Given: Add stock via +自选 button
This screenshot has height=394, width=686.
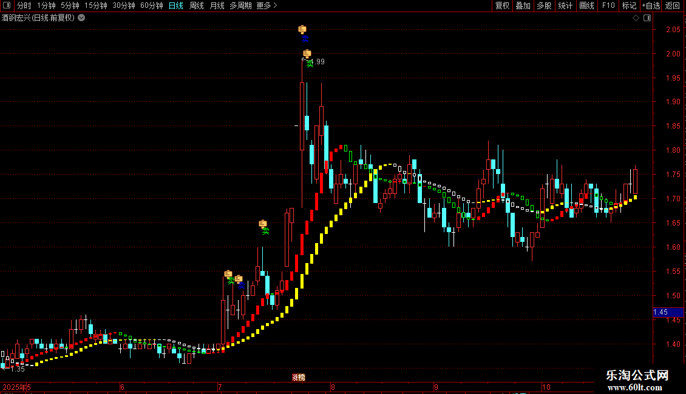Looking at the screenshot, I should click(x=651, y=5).
